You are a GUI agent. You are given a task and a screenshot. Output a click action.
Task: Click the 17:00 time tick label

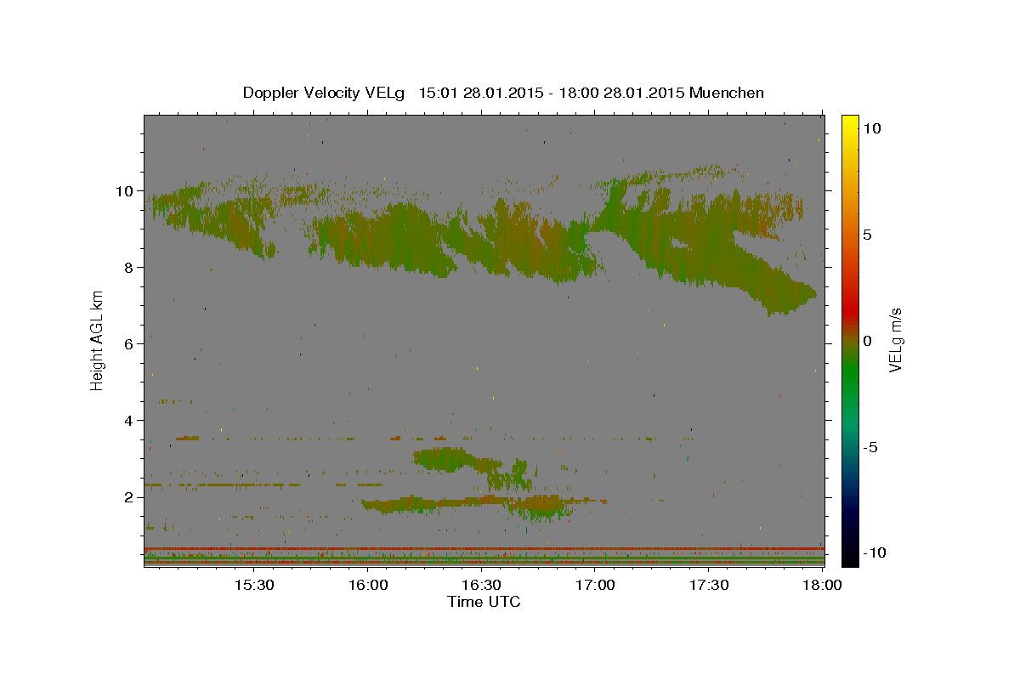coord(596,585)
